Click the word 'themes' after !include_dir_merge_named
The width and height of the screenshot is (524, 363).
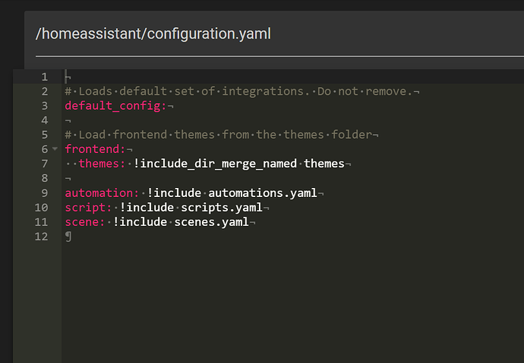[x=324, y=164]
